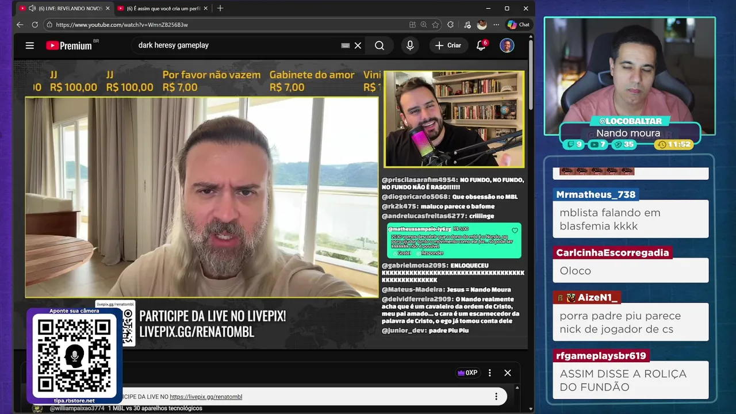Click the Gabinete do amor R$ 7,00 donation
The image size is (736, 414).
click(x=312, y=81)
